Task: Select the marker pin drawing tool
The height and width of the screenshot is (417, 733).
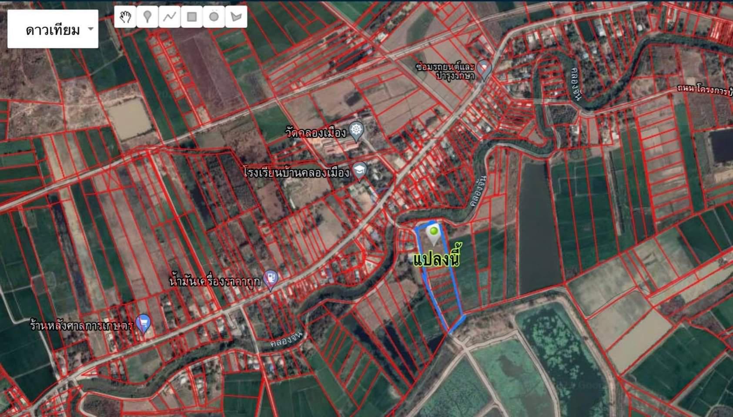Action: point(147,17)
